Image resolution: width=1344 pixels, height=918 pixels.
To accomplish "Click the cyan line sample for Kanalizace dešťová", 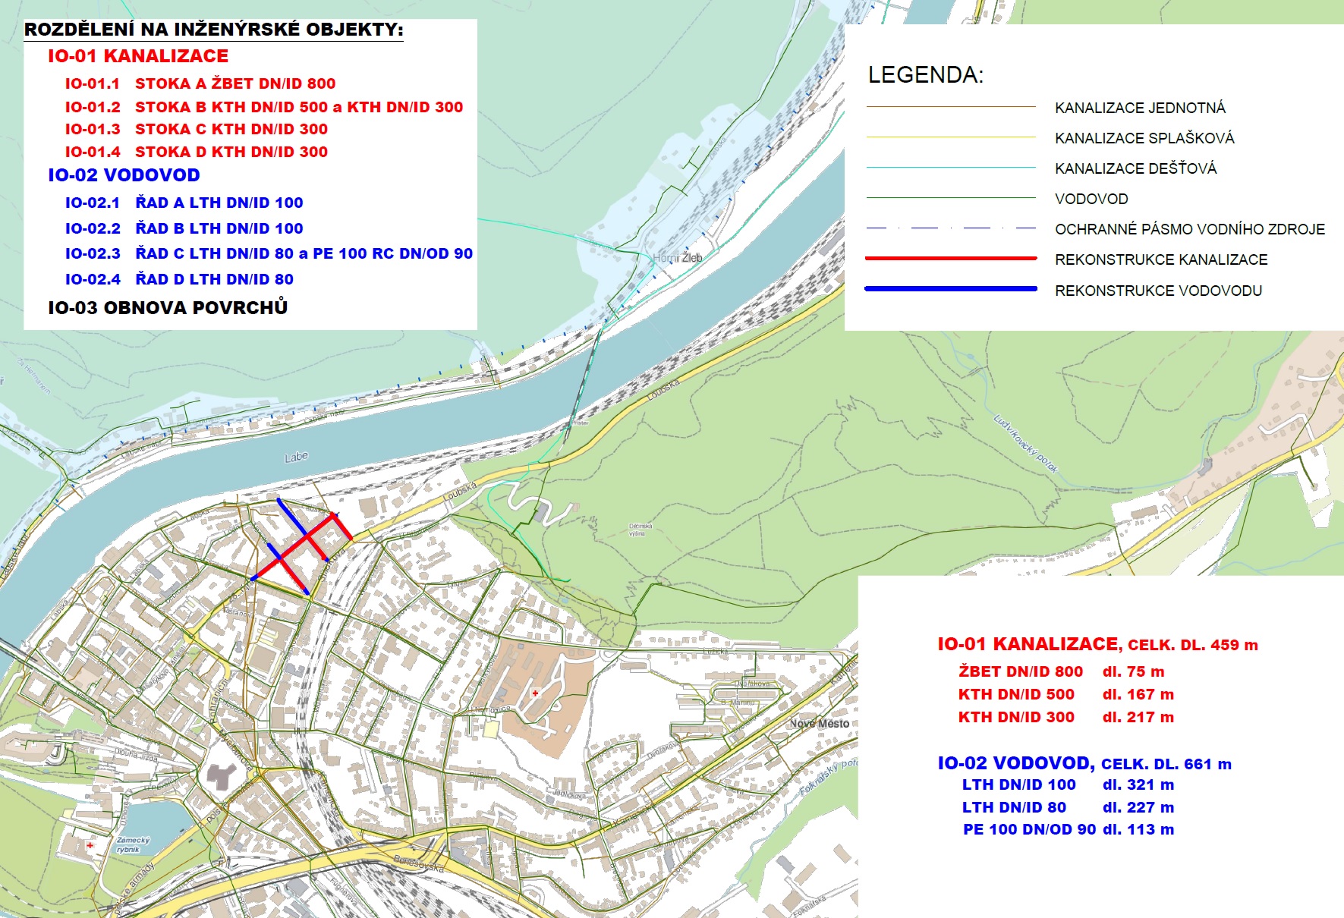I will pyautogui.click(x=951, y=167).
